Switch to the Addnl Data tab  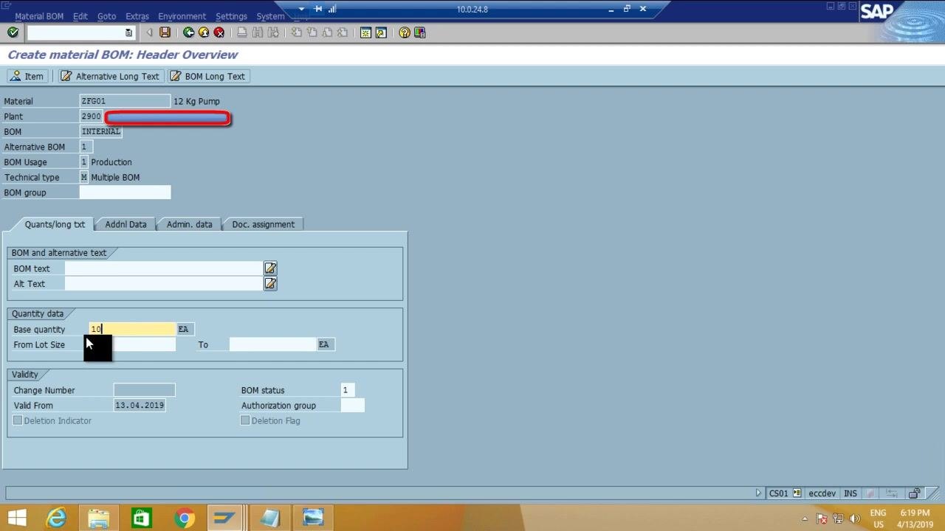tap(126, 224)
